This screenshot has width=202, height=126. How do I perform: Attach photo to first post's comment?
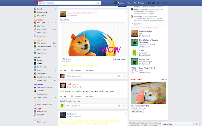click(119, 76)
